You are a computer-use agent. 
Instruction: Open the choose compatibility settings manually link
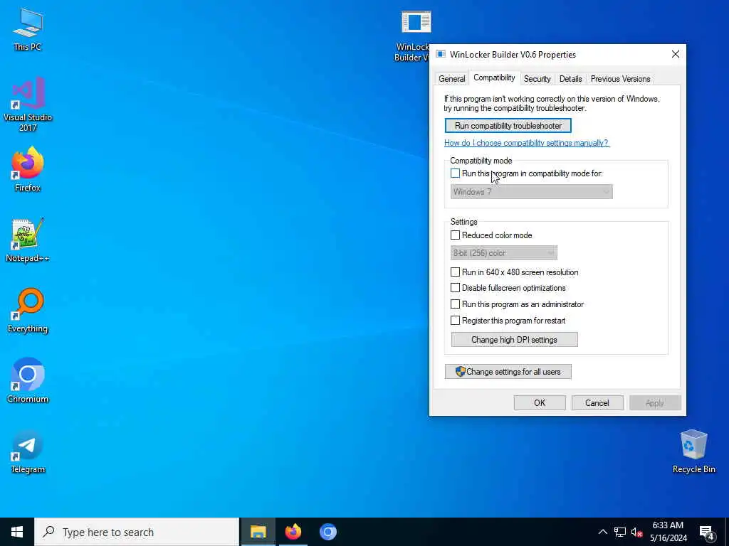coord(526,143)
